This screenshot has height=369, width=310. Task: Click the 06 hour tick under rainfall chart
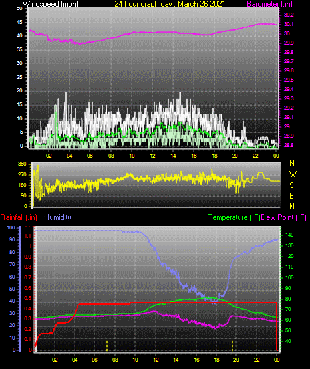pos(94,360)
